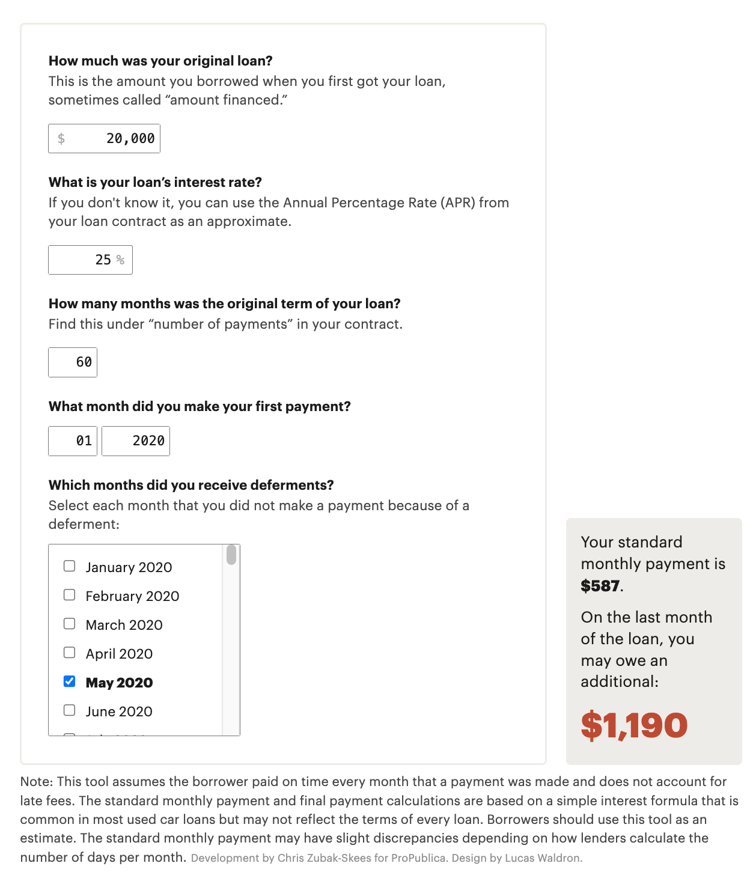Click the loan term months field

coord(73,362)
